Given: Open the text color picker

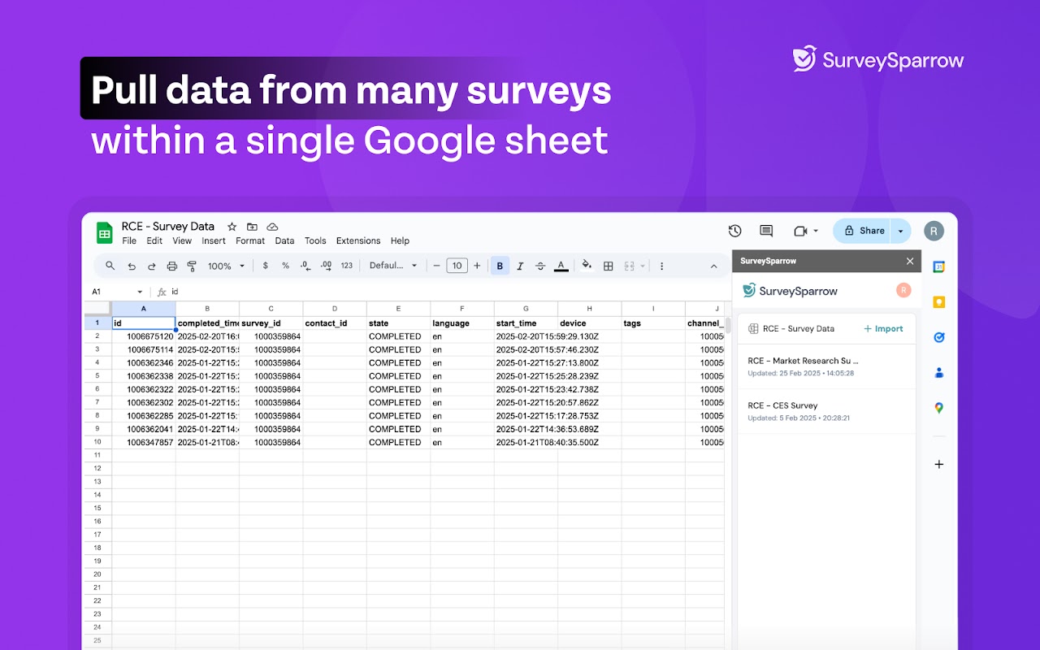Looking at the screenshot, I should coord(561,266).
